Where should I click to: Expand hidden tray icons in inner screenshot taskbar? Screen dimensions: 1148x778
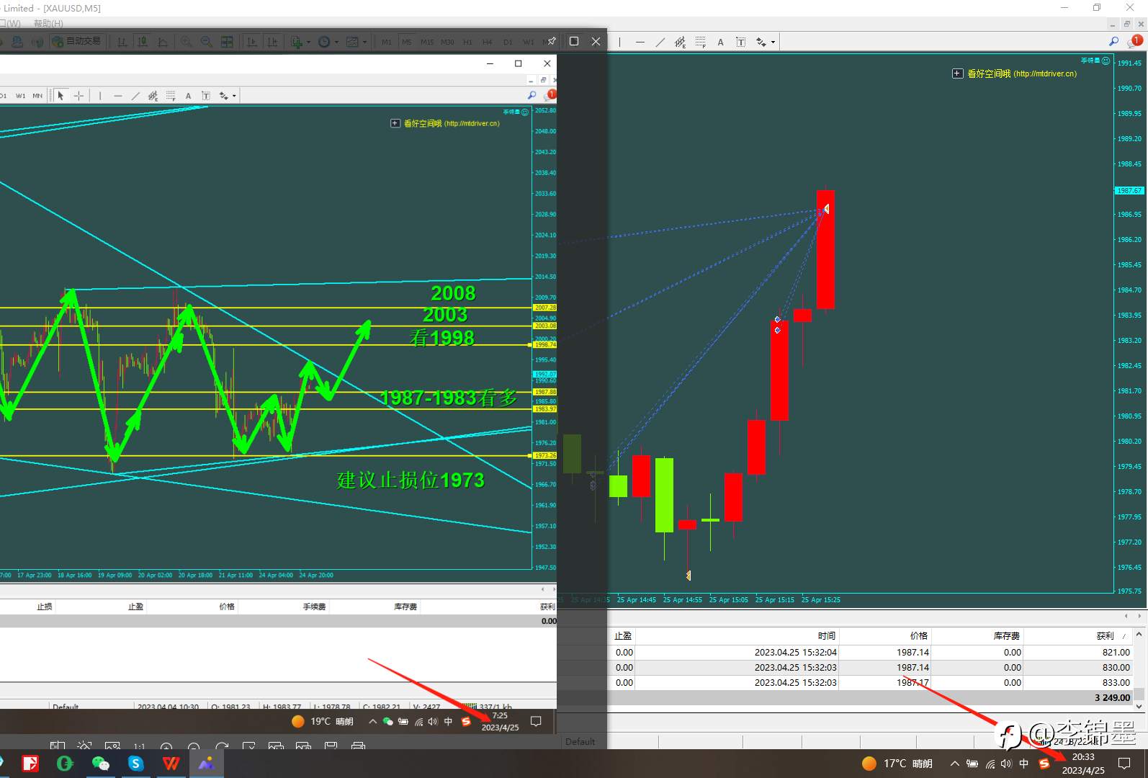[372, 721]
